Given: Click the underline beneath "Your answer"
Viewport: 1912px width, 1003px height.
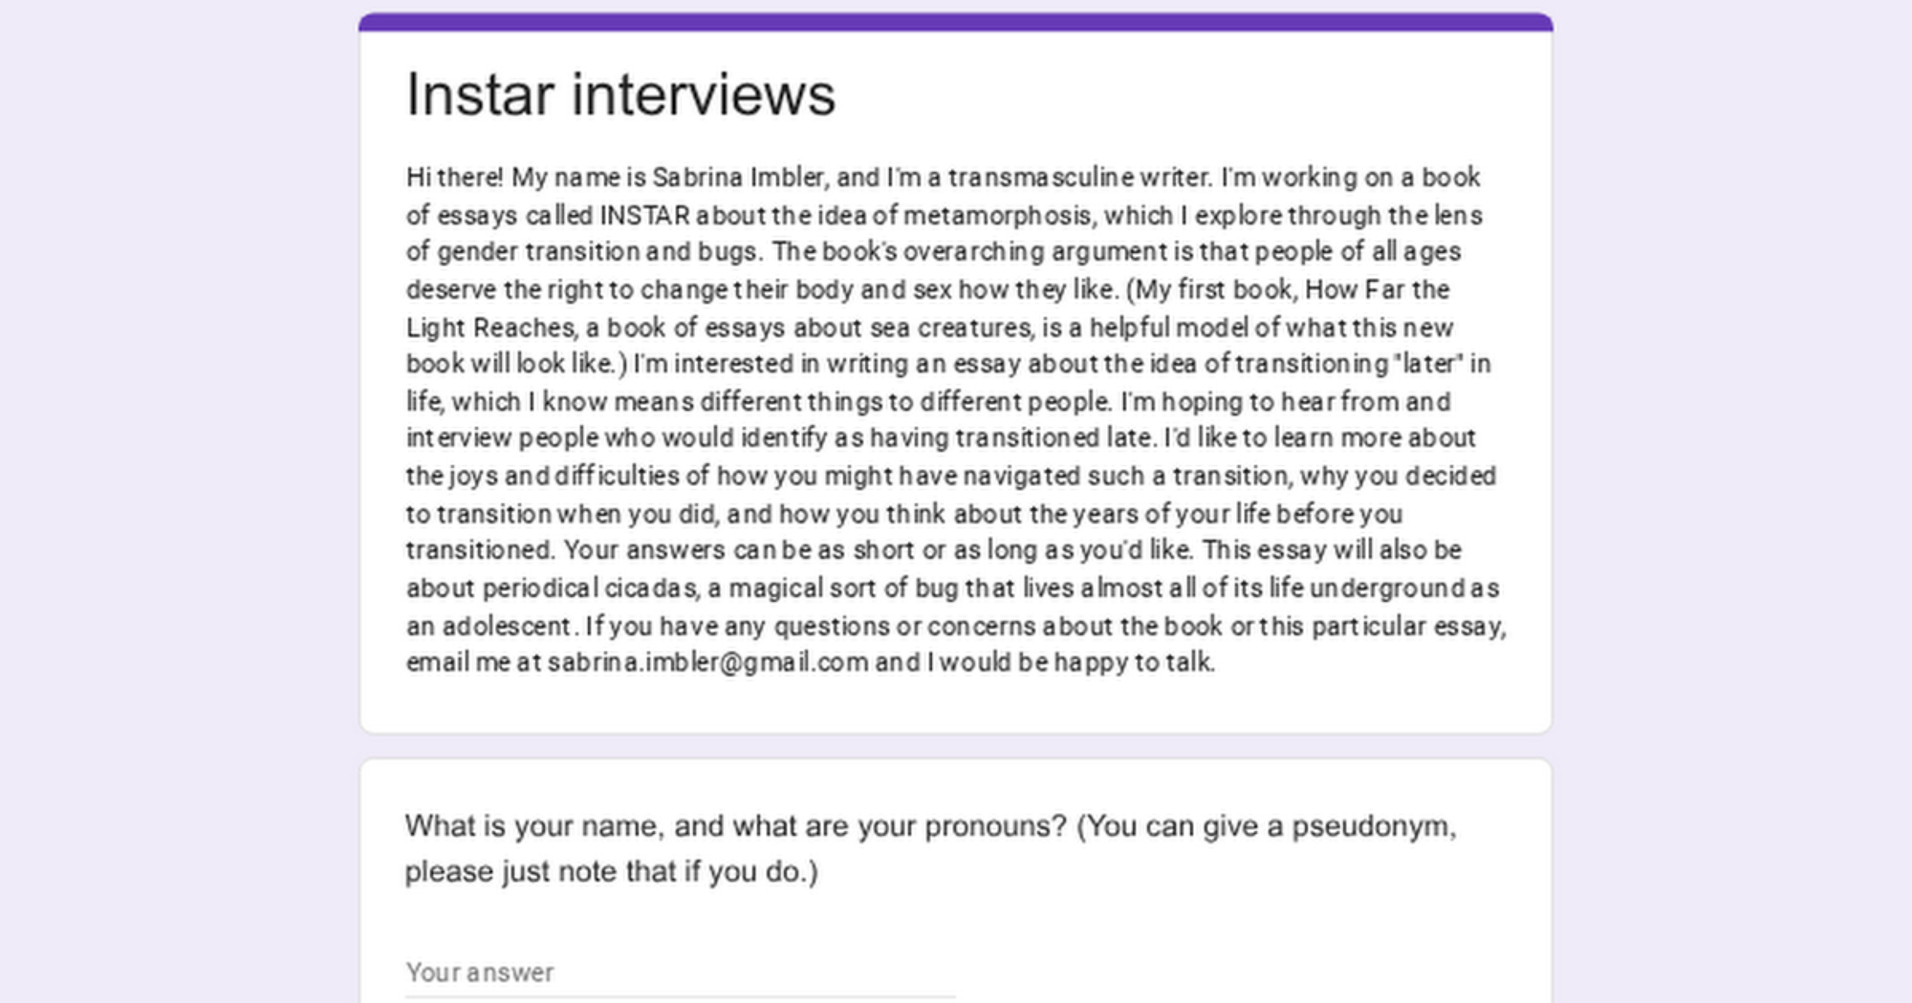Looking at the screenshot, I should [x=679, y=996].
